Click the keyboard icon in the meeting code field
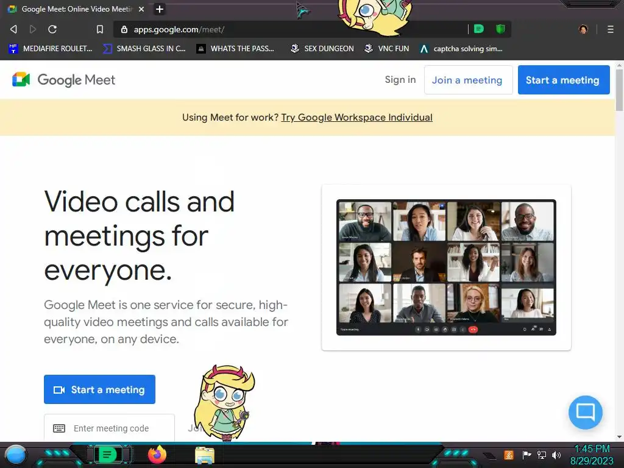This screenshot has height=468, width=624. (59, 428)
